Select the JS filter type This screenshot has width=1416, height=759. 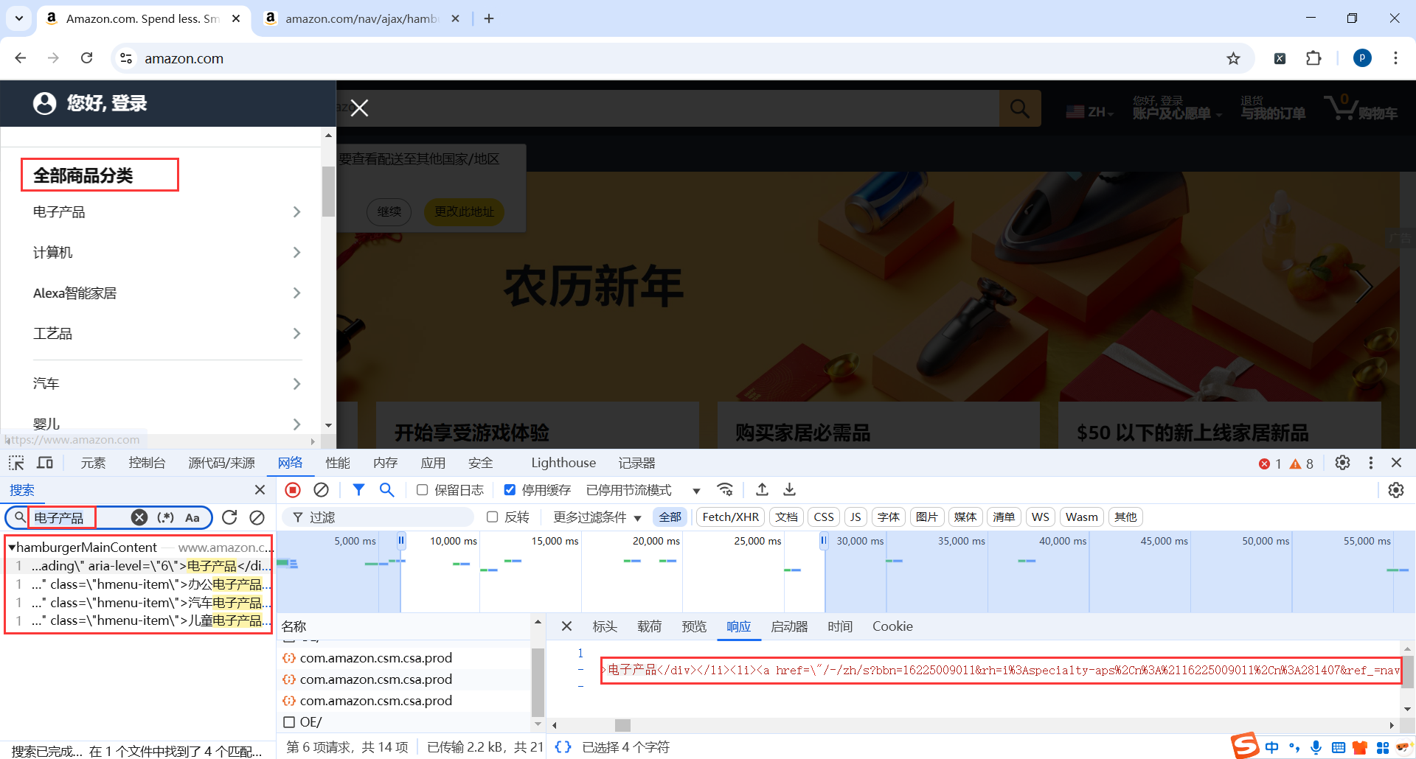pyautogui.click(x=855, y=517)
